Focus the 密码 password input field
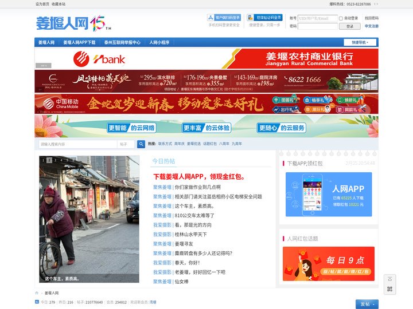413x309 pixels. pos(317,26)
